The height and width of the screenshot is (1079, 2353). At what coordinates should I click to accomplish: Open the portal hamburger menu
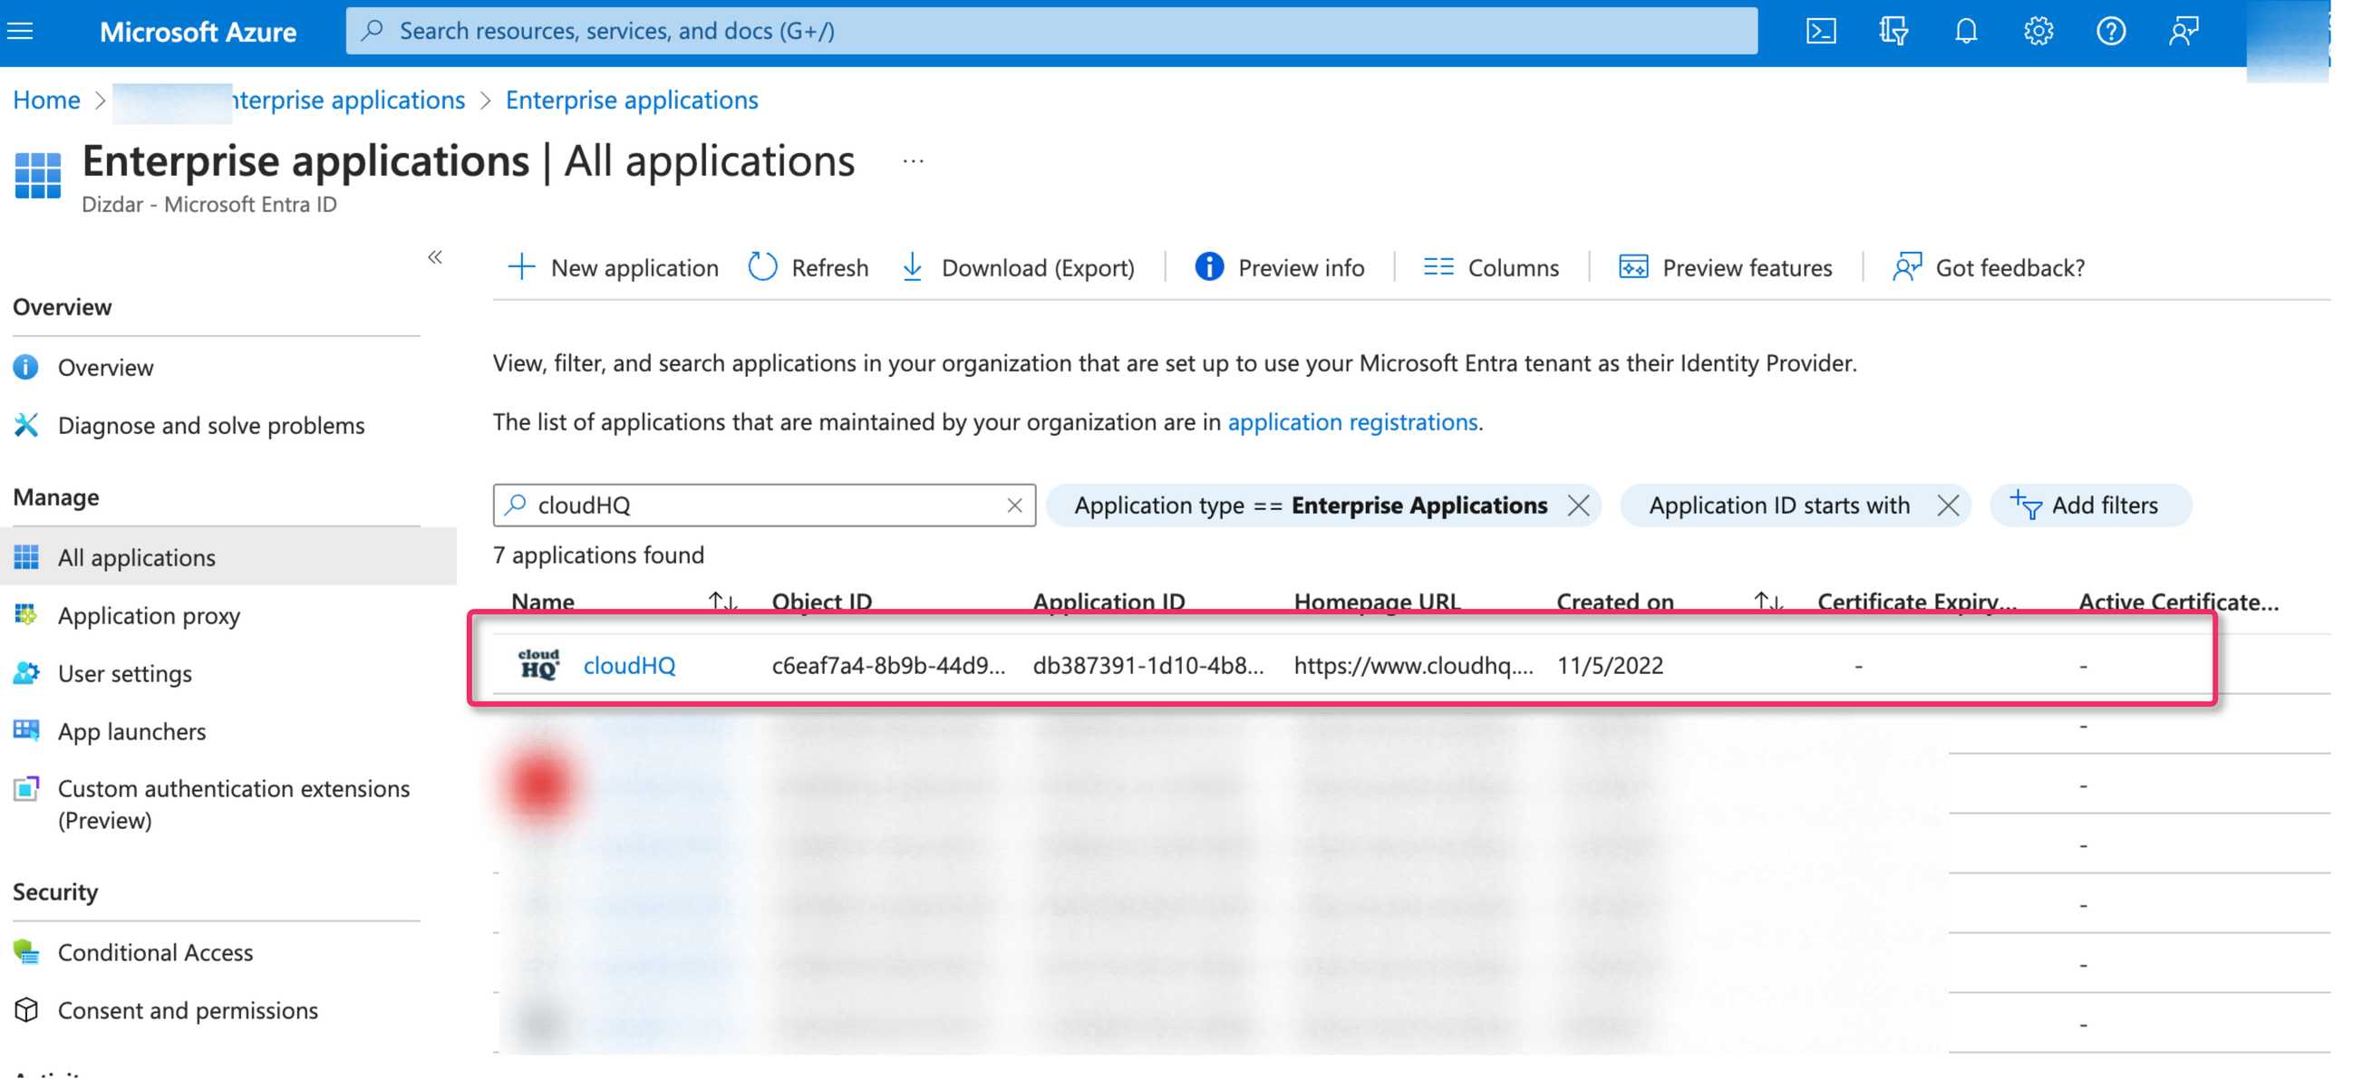tap(20, 31)
